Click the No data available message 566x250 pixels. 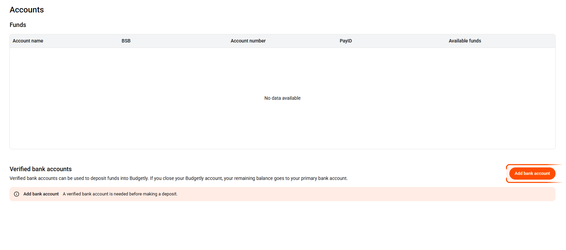pyautogui.click(x=282, y=98)
